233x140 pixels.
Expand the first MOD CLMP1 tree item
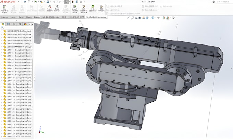(1, 31)
